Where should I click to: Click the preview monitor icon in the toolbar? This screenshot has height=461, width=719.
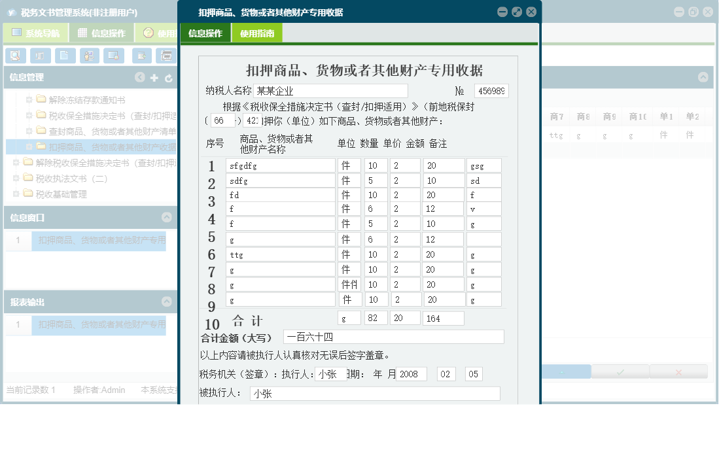pyautogui.click(x=113, y=56)
